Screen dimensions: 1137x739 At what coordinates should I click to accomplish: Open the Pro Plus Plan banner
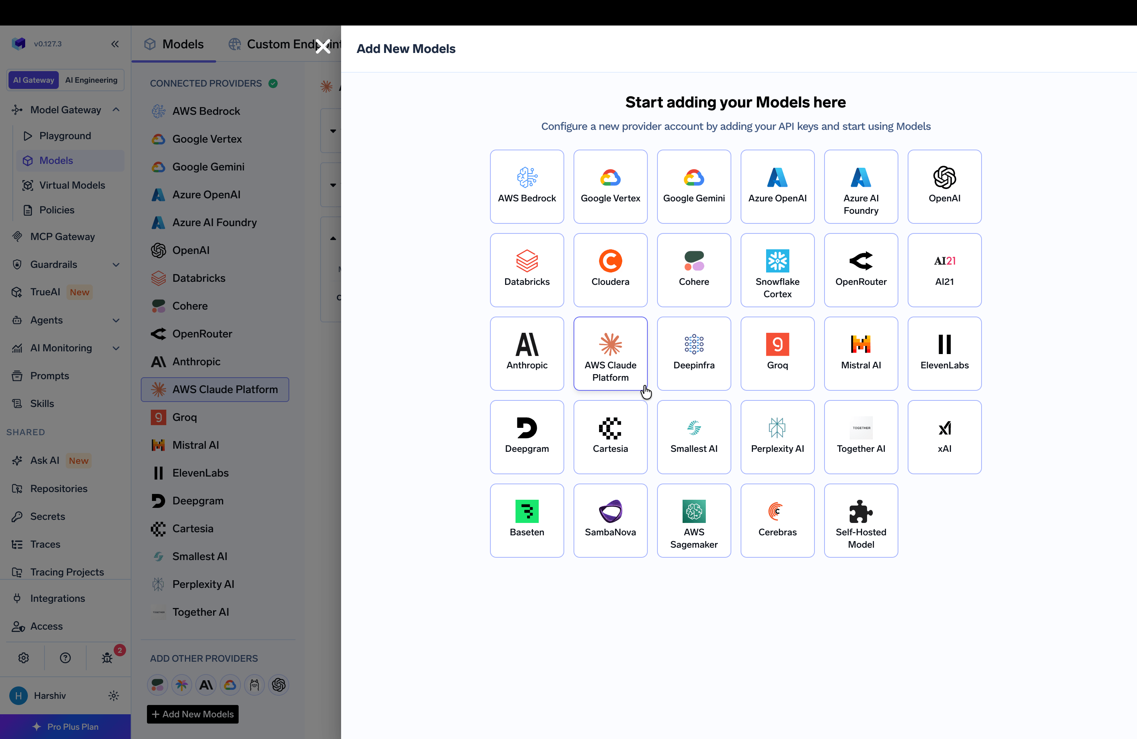[x=65, y=727]
